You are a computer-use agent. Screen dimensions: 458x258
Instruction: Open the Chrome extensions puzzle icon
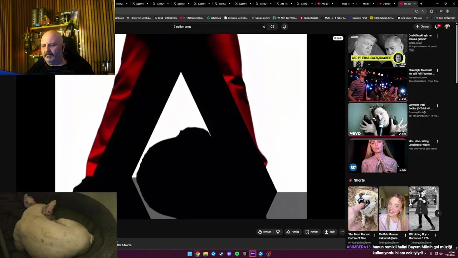click(x=432, y=11)
